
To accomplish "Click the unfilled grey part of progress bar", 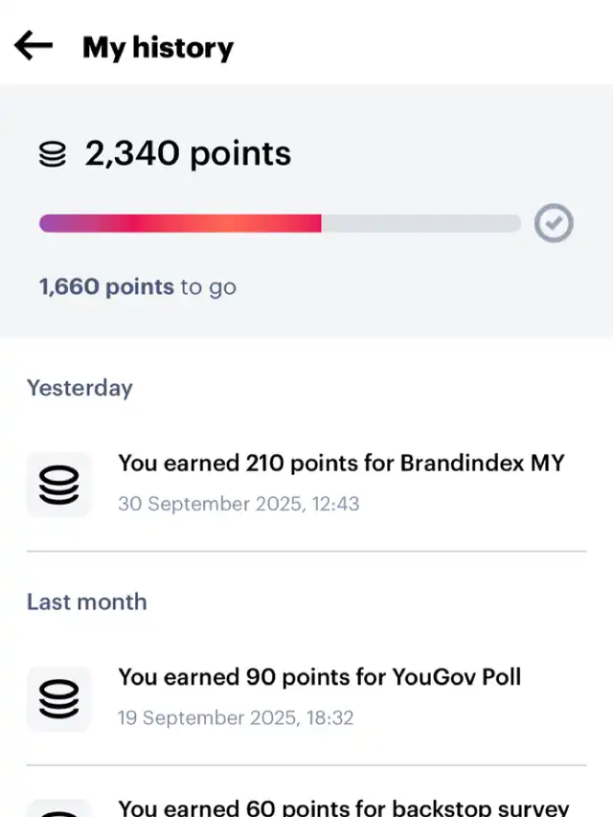I will pos(420,223).
